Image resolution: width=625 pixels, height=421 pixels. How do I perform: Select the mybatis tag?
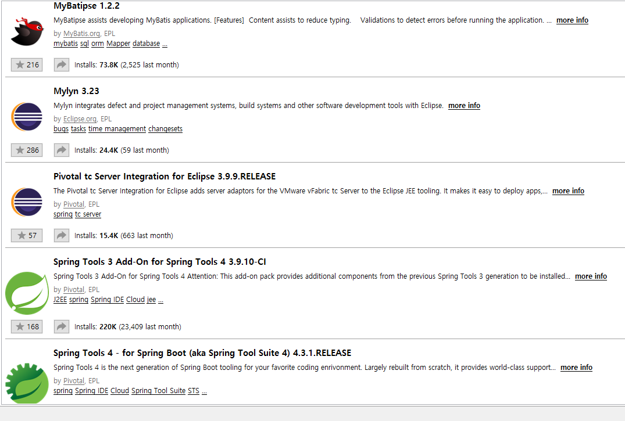66,44
